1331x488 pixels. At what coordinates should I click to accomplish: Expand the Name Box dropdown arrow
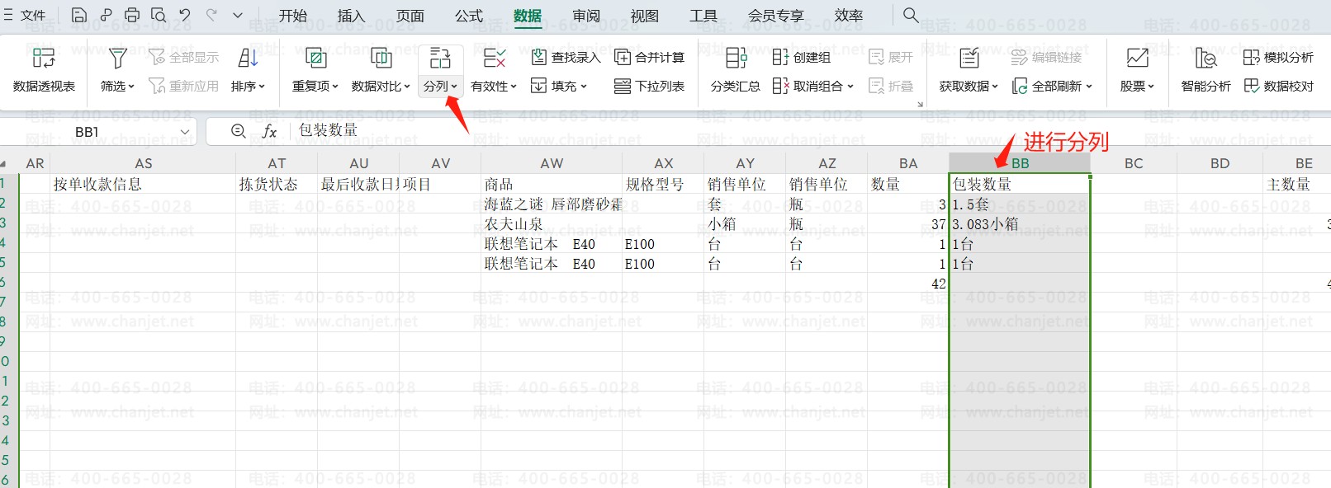pyautogui.click(x=185, y=131)
